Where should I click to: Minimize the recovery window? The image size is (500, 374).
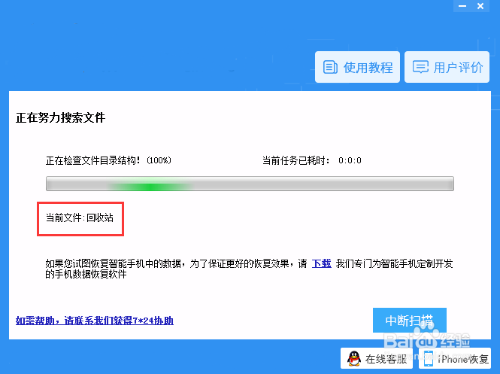(462, 6)
